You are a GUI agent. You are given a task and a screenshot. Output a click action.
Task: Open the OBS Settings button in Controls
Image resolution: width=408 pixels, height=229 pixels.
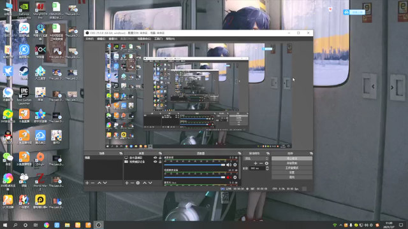coord(292,172)
